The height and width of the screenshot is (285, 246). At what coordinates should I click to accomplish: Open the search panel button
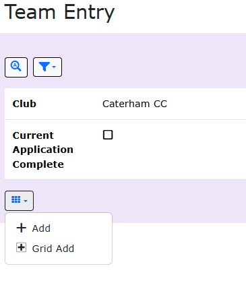(x=16, y=67)
